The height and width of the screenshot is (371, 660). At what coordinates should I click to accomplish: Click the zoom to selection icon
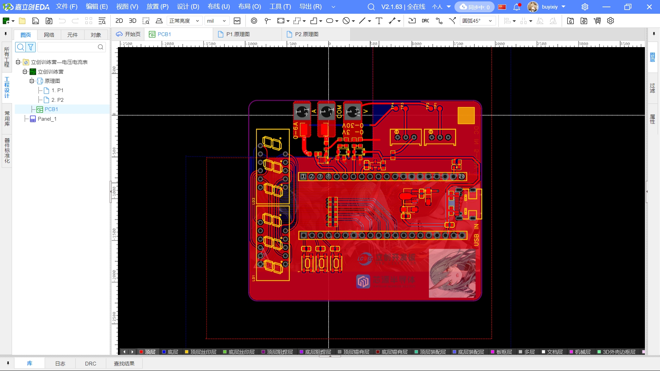[146, 21]
